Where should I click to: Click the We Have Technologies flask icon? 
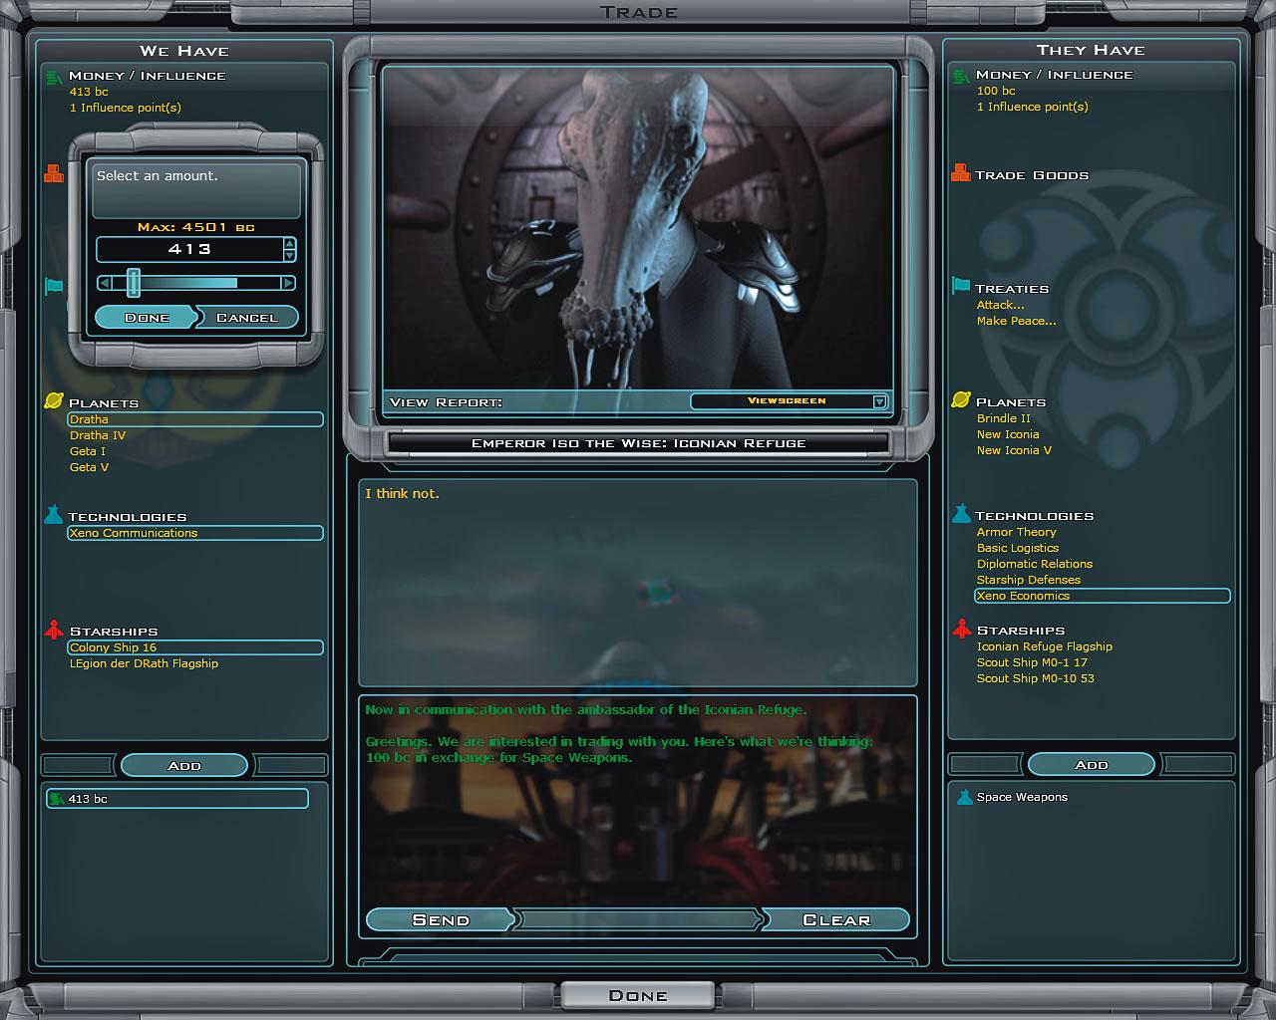coord(54,515)
